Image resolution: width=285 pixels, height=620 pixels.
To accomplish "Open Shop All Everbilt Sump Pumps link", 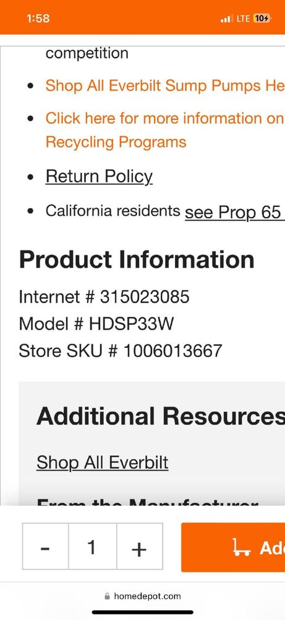I will [165, 86].
